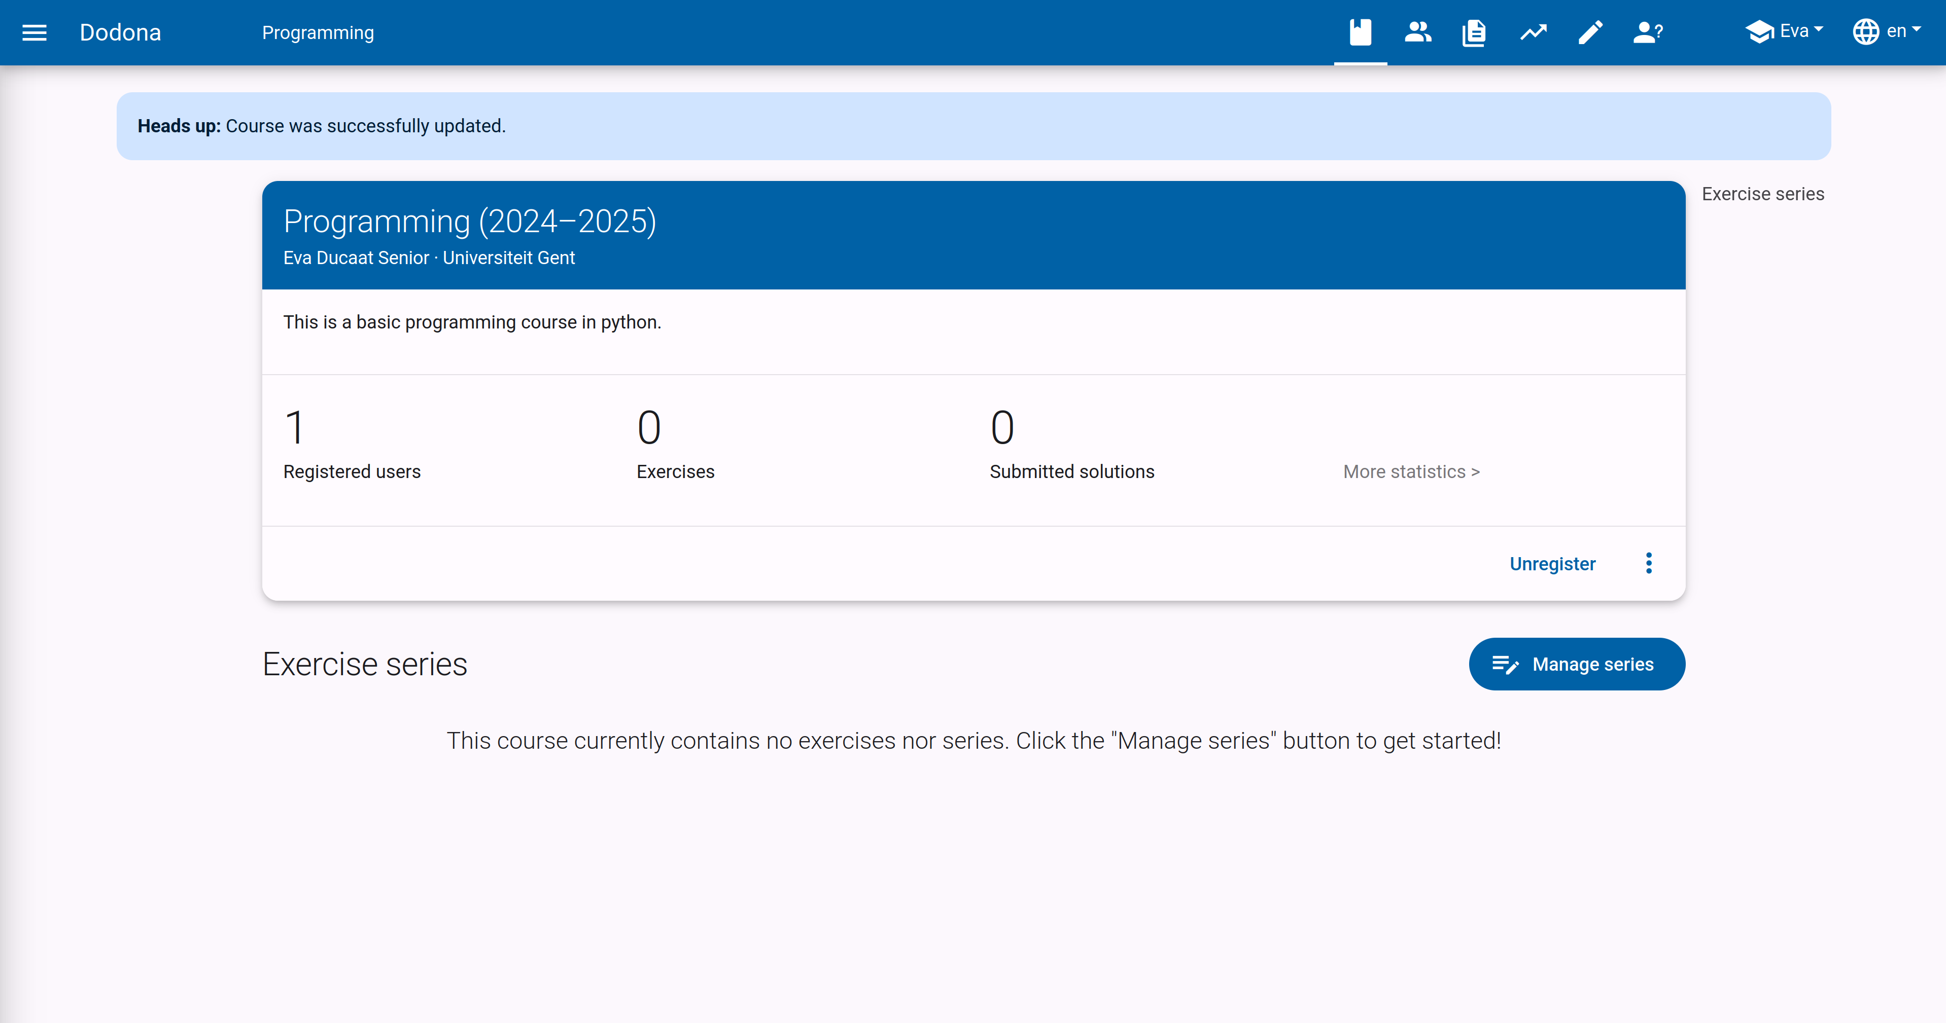Screen dimensions: 1946x1023
Task: Click the globe language icon
Action: (x=1866, y=32)
